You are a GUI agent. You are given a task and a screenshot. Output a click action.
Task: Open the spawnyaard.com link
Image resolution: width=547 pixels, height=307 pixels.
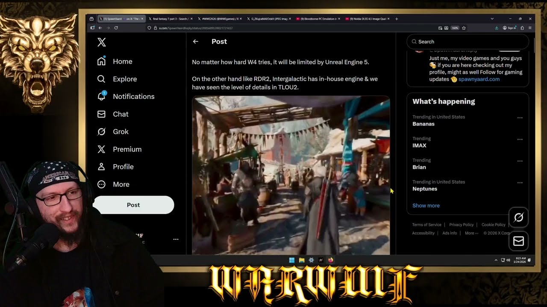point(479,79)
